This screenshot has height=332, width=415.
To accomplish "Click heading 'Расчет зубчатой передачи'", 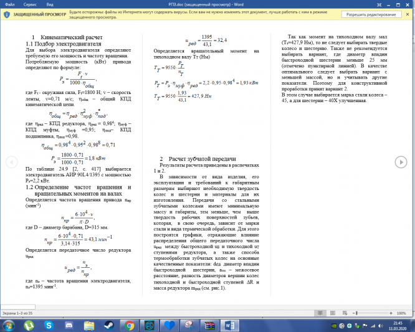I will click(203, 159).
